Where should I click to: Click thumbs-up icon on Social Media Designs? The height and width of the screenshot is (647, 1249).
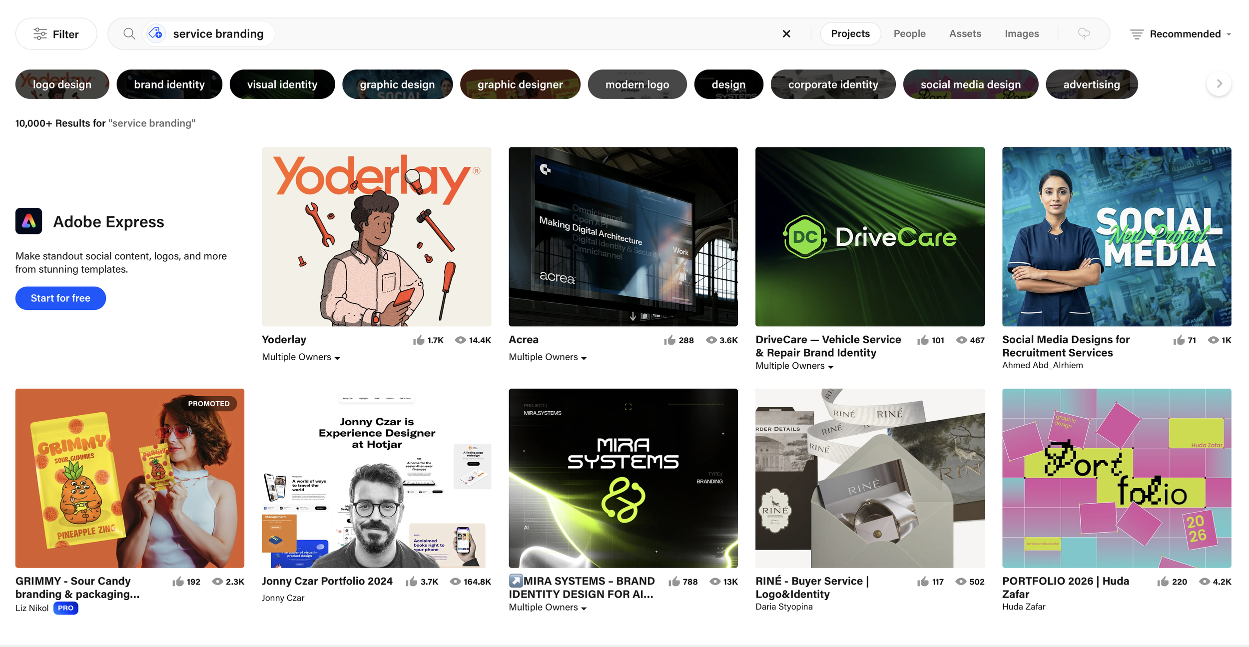click(1179, 340)
